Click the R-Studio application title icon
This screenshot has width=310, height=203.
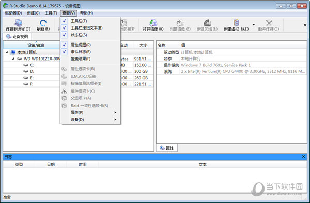(x=6, y=6)
